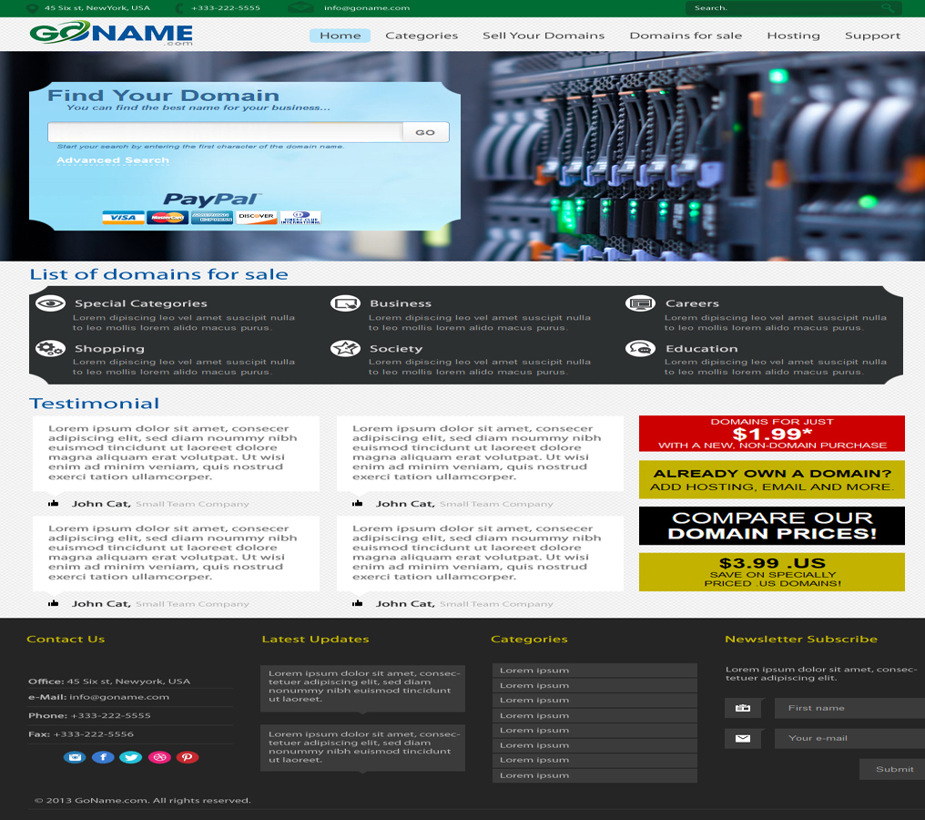The width and height of the screenshot is (925, 820).
Task: Click the Shopping category gear icon
Action: pyautogui.click(x=49, y=348)
